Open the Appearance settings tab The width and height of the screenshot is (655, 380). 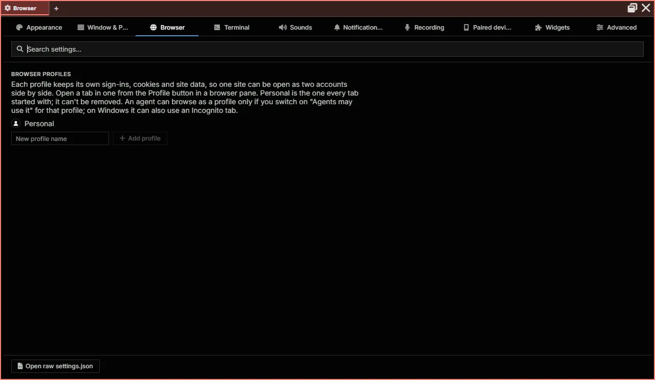tap(39, 28)
